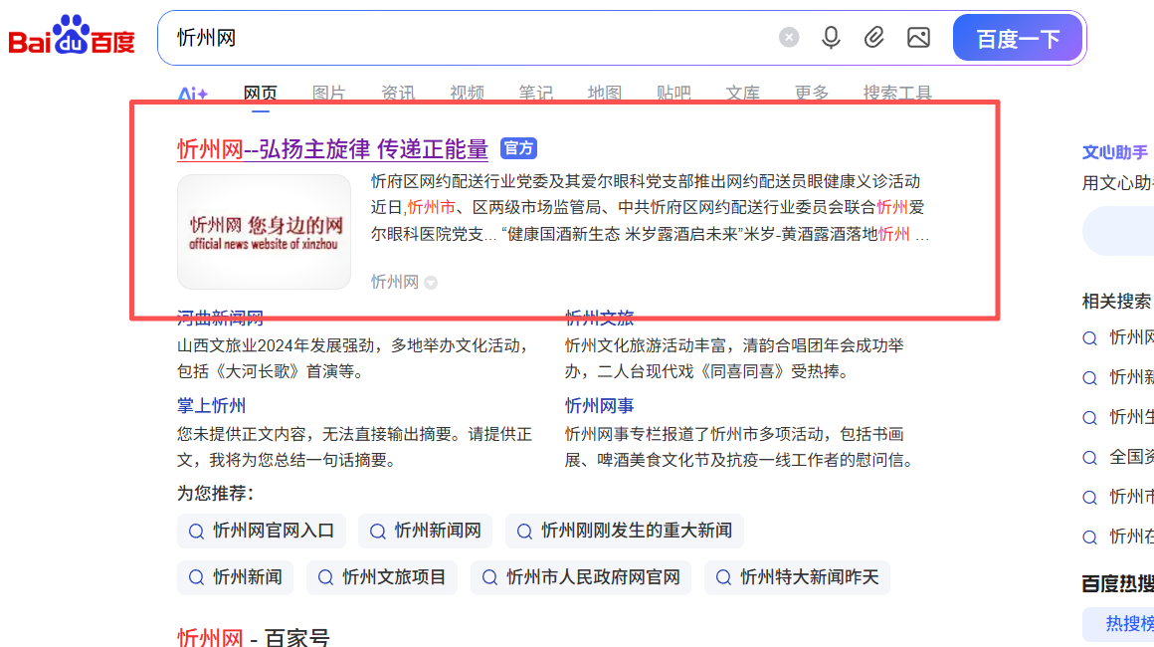Click the magnifier icon beside 忻州网官网入口
This screenshot has height=647, width=1154.
[x=195, y=531]
